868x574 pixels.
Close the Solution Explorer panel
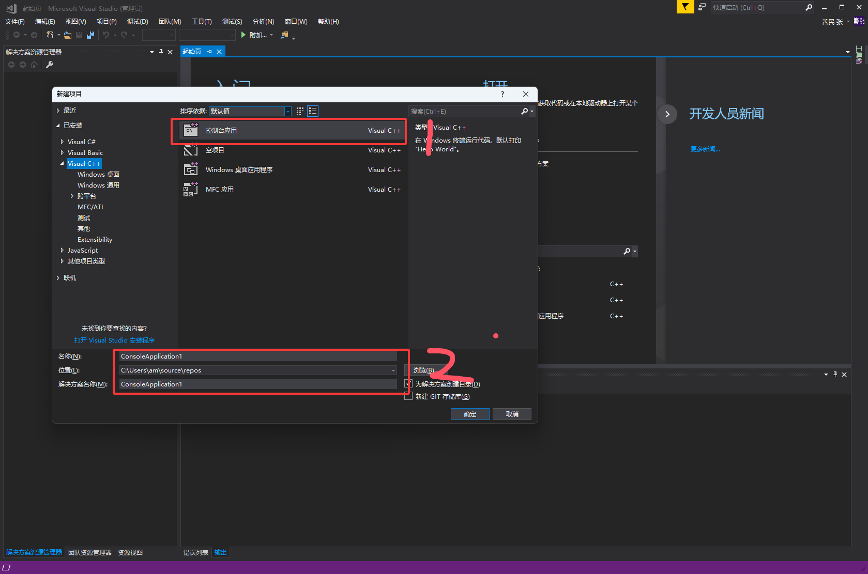click(x=170, y=52)
